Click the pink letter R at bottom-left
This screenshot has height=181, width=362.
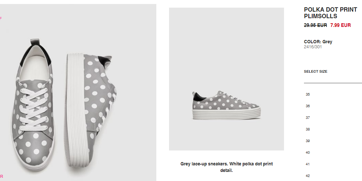(x=1, y=177)
